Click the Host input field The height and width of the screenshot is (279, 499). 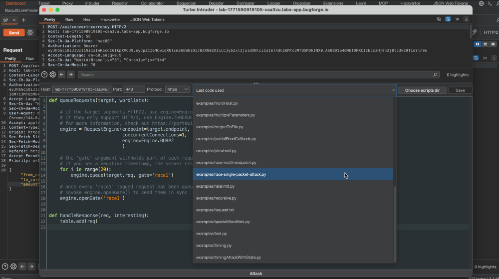point(82,89)
